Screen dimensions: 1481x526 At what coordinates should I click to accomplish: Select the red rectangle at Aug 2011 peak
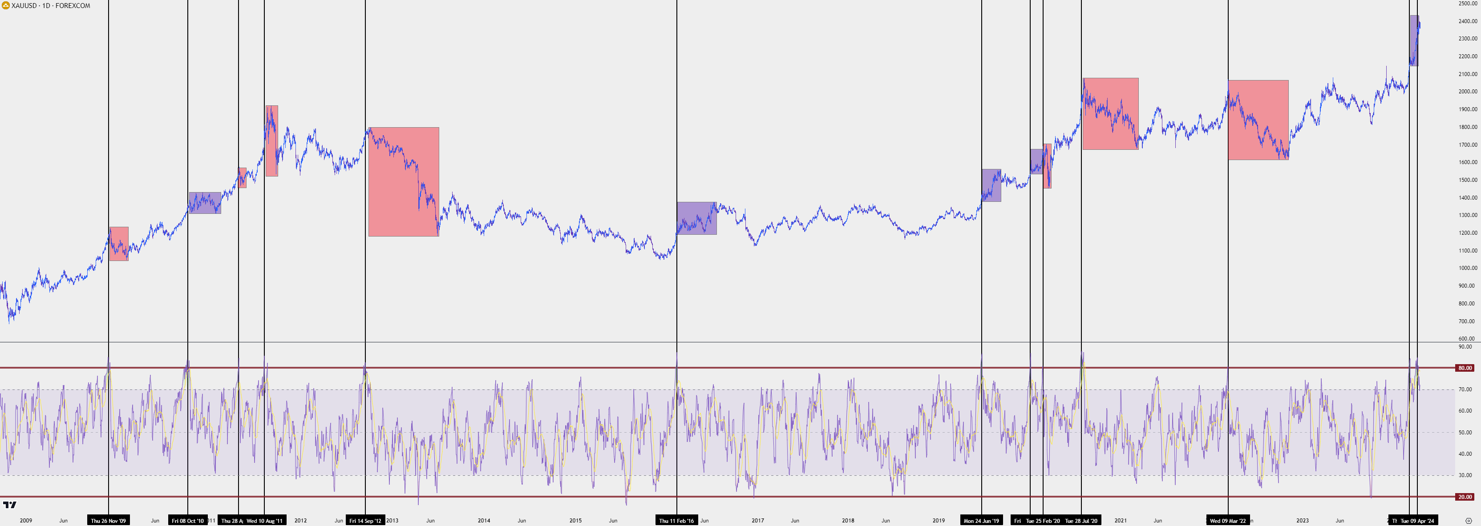click(x=271, y=141)
